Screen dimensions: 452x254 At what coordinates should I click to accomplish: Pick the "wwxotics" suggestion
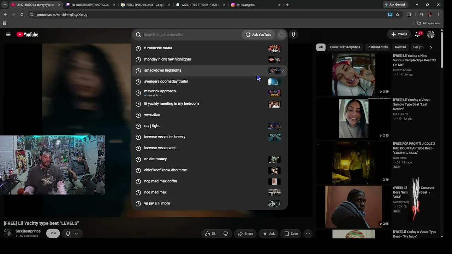coord(210,115)
